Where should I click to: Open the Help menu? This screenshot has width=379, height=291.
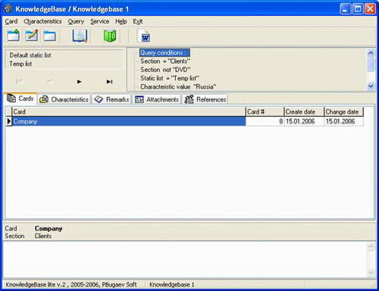121,21
